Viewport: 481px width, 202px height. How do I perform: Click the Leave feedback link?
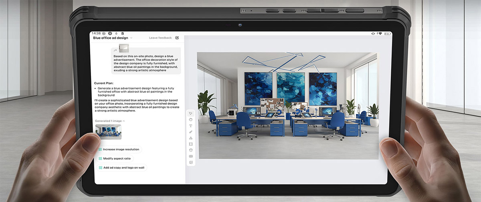(160, 38)
